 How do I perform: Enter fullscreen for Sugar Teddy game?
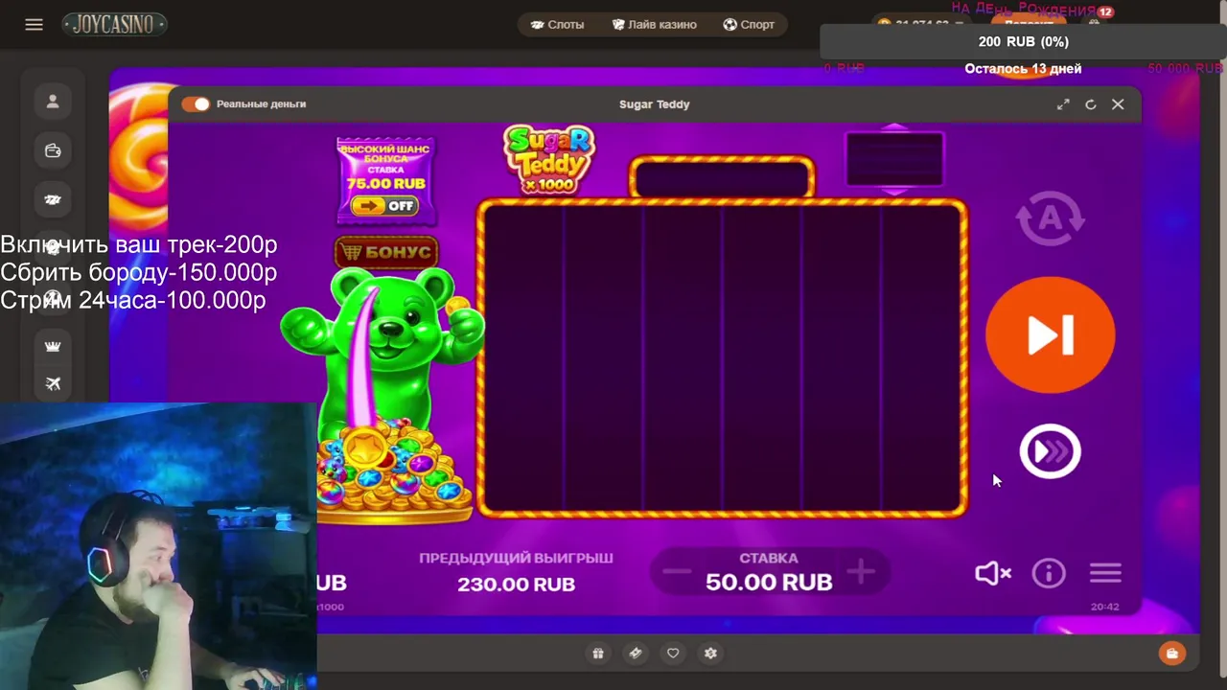pos(1063,104)
